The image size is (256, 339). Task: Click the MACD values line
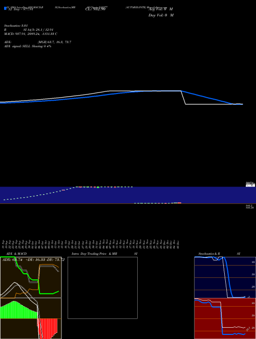coord(31,34)
